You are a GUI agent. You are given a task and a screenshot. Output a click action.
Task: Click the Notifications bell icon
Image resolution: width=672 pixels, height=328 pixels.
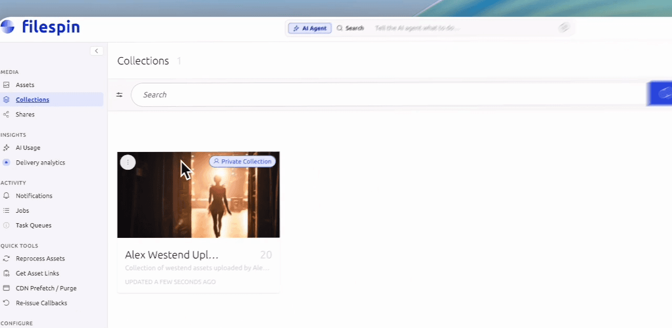coord(6,196)
